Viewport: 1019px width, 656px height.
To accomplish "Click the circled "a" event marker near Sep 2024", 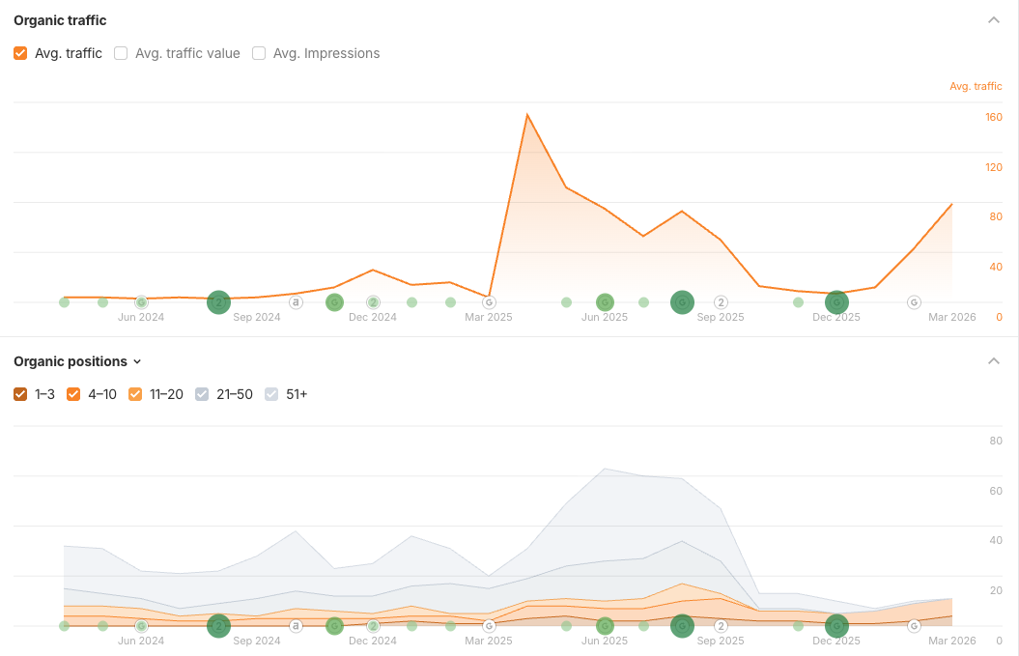I will pyautogui.click(x=296, y=301).
